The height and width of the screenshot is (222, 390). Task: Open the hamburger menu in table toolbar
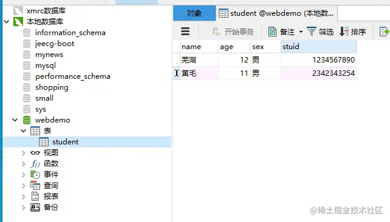[x=185, y=32]
